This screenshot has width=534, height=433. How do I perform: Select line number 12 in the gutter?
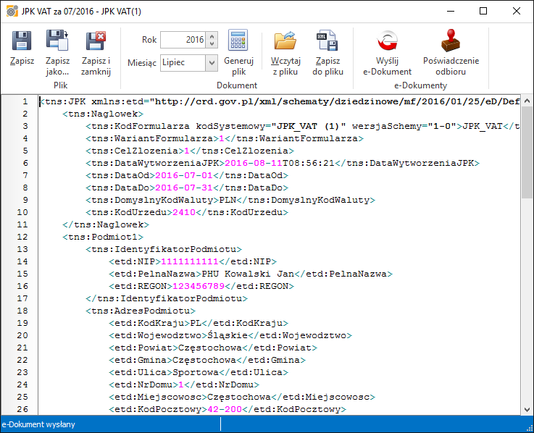[x=22, y=237]
